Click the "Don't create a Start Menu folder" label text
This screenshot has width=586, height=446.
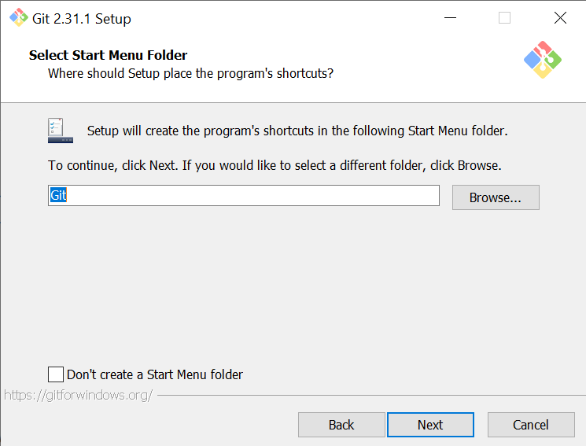(x=155, y=374)
